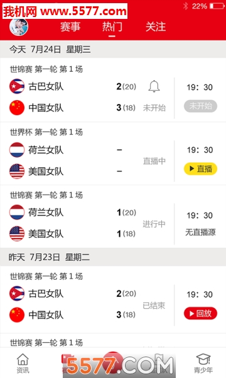Tap the battery indicator in the status bar
This screenshot has height=378, width=226.
coord(217,6)
